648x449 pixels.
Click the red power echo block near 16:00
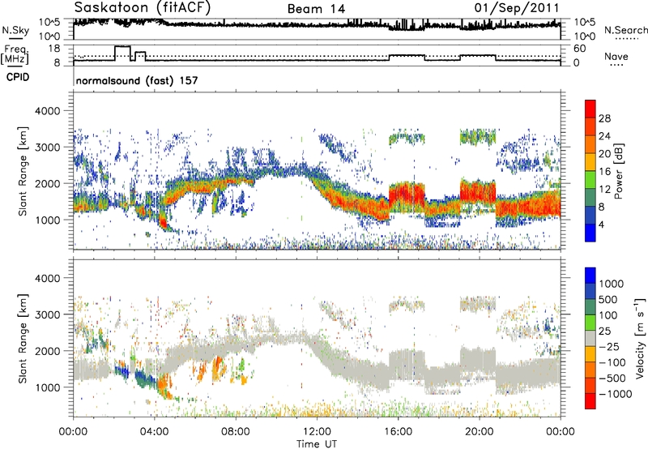tap(407, 194)
